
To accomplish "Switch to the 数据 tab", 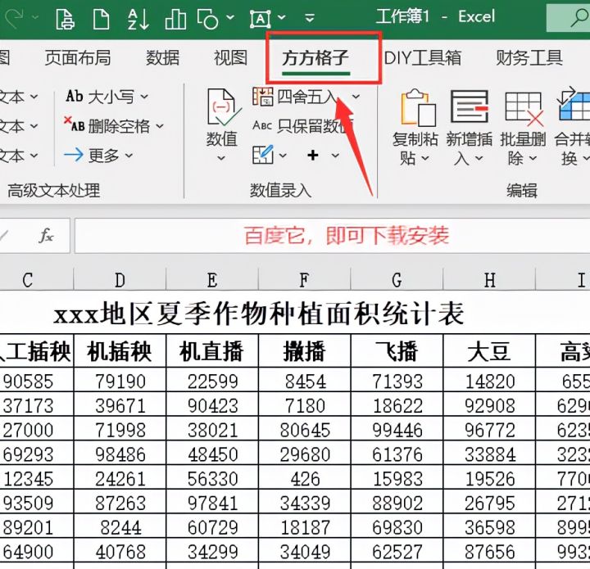I will pos(162,58).
